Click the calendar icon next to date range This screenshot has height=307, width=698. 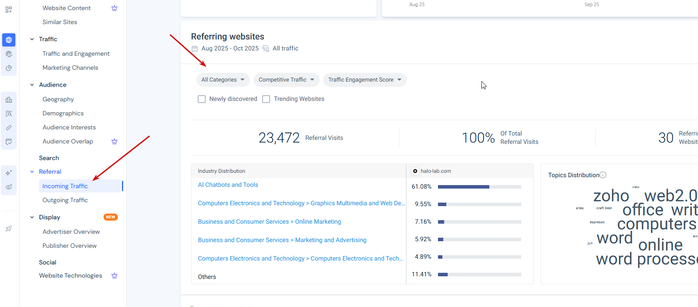tap(195, 49)
